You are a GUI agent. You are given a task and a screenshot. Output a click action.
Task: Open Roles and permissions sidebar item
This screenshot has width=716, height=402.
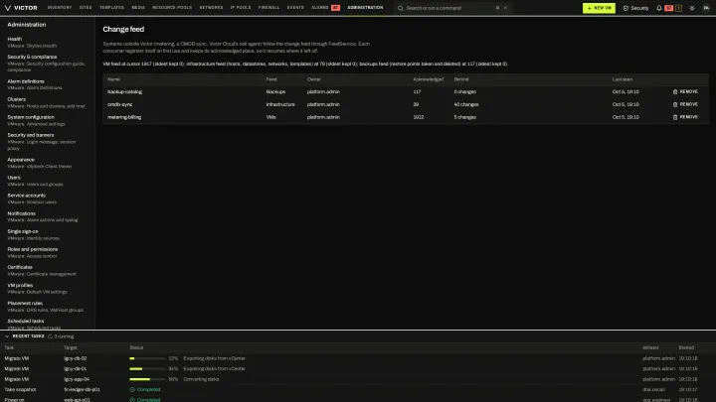point(48,252)
